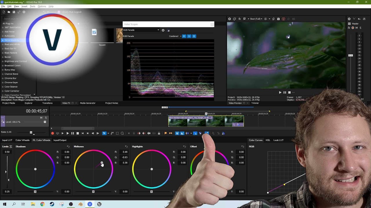Click Play in the Video Preview window
Viewport: 371px width, 208px height.
click(x=280, y=92)
